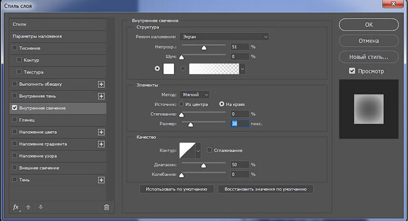Screen dimensions: 408x221
Task: Click the Диапазон range slider handle
Action: pos(204,165)
